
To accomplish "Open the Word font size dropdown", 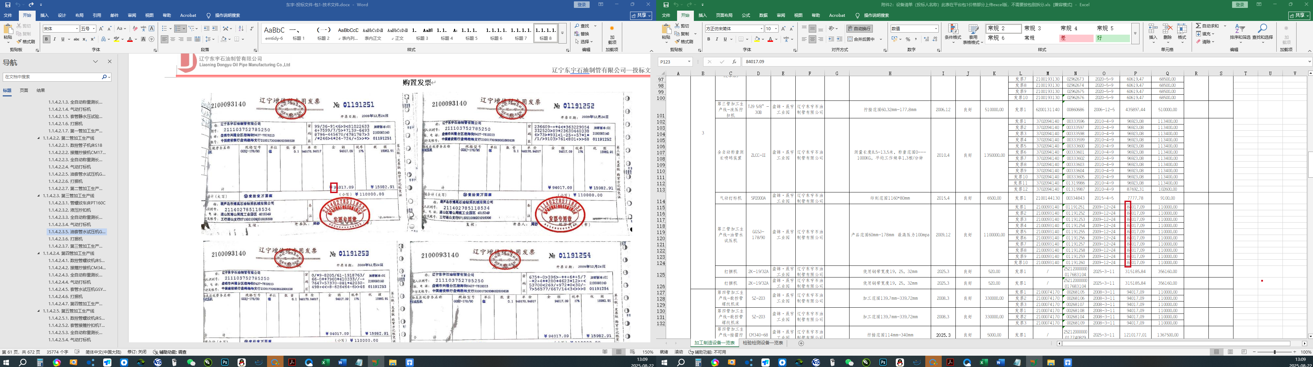I will [93, 28].
